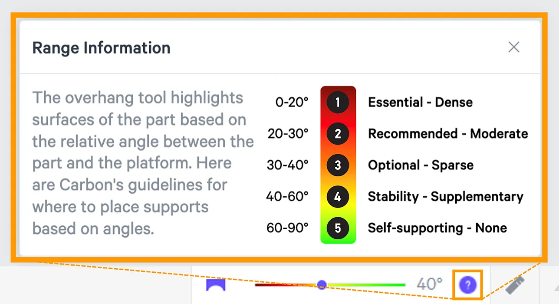The image size is (559, 304).
Task: Click the Range Information title
Action: [102, 48]
